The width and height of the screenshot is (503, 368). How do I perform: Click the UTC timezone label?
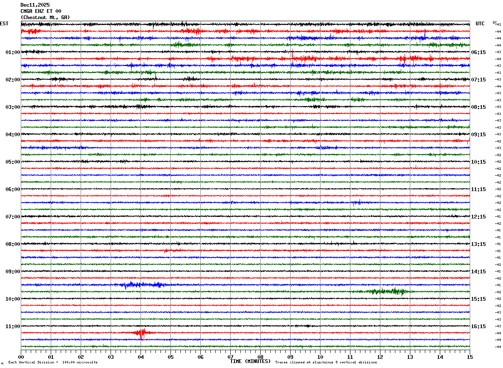point(480,24)
